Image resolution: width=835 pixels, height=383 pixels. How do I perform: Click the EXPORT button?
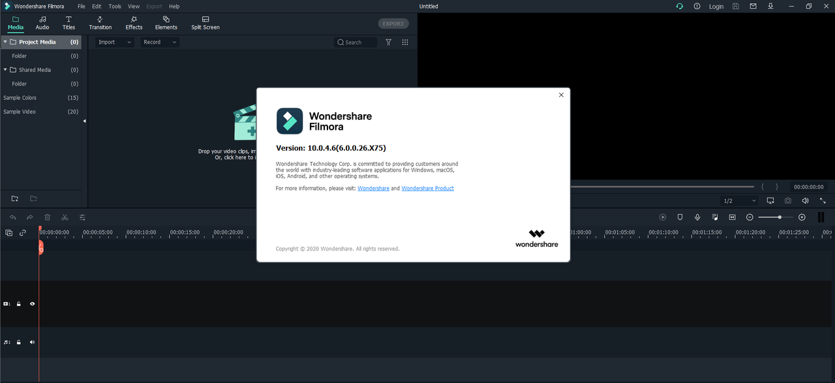coord(393,23)
